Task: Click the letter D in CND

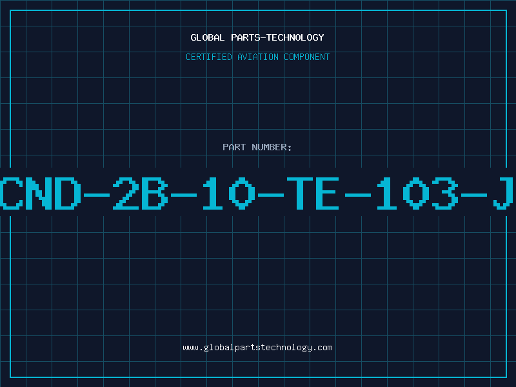Action: tap(67, 193)
